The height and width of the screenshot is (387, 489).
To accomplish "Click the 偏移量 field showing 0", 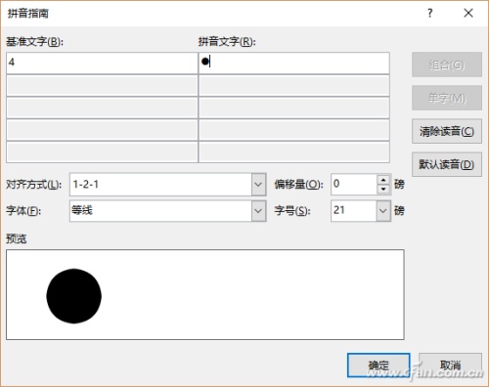I will (354, 185).
